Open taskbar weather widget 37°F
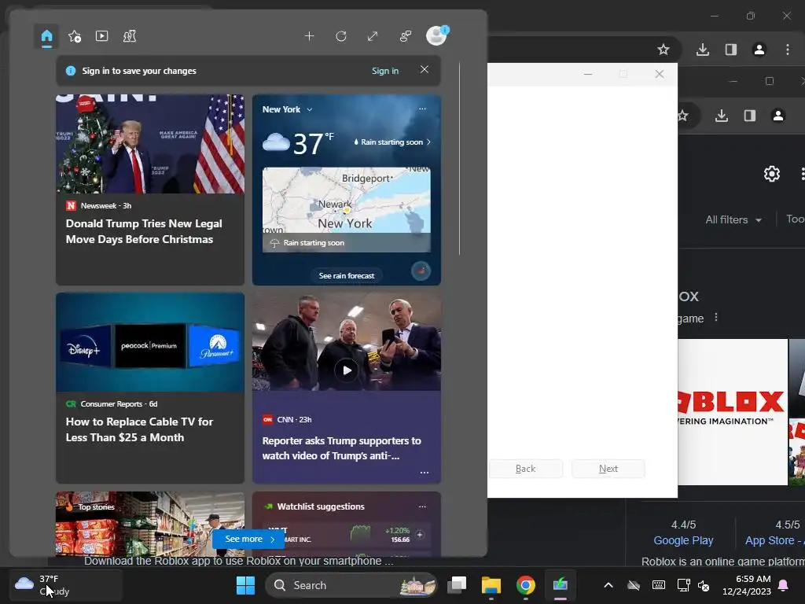Screen dimensions: 805x604 point(65,585)
